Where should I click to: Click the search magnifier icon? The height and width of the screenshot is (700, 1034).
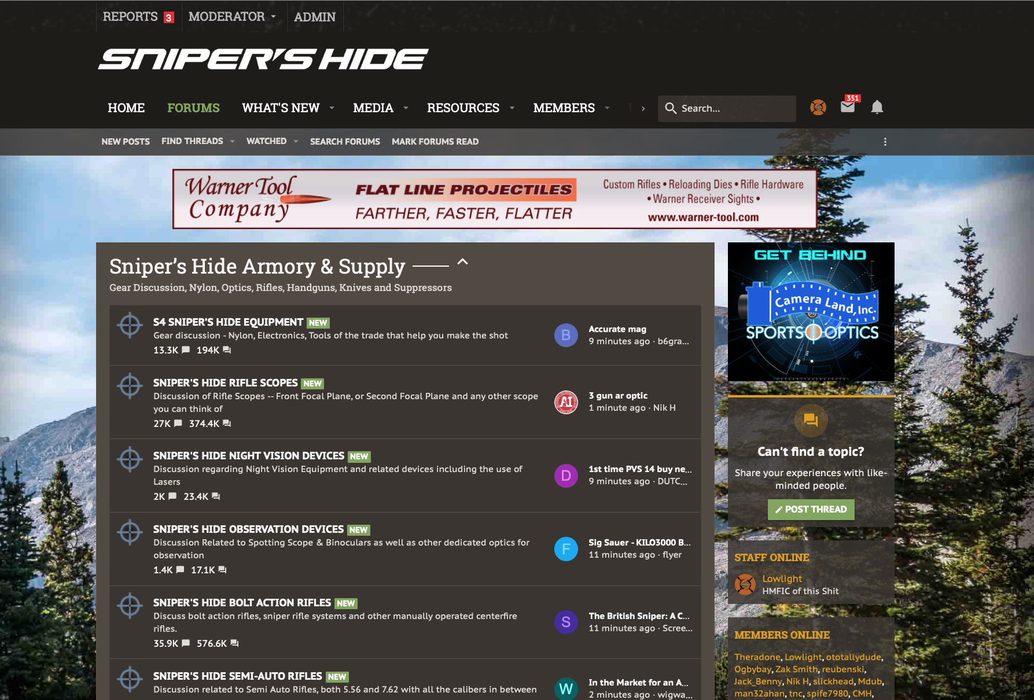coord(671,108)
